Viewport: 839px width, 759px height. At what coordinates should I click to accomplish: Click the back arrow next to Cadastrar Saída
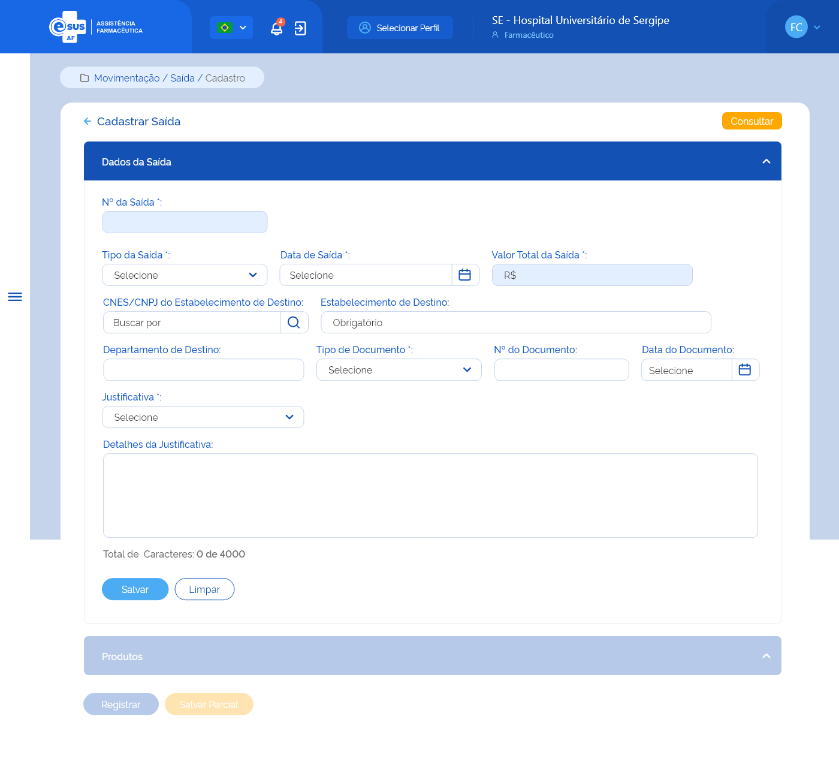tap(87, 121)
